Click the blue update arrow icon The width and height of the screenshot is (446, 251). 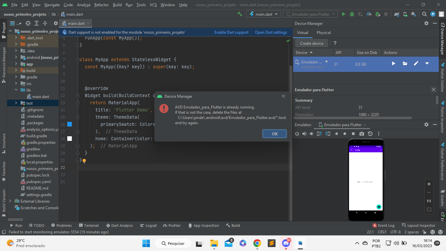pos(433,14)
